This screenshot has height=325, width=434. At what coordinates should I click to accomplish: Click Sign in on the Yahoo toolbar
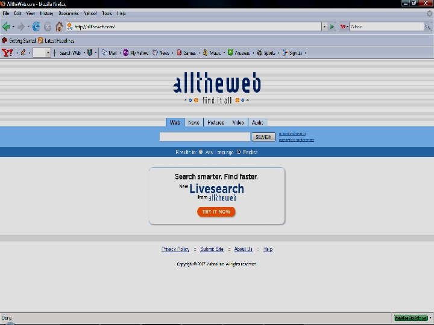pos(292,53)
